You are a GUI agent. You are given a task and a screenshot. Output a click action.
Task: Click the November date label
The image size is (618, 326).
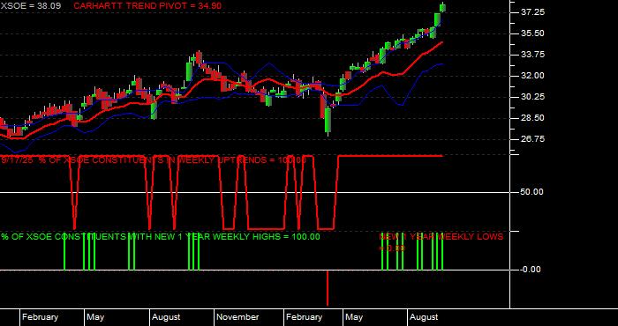tap(237, 317)
